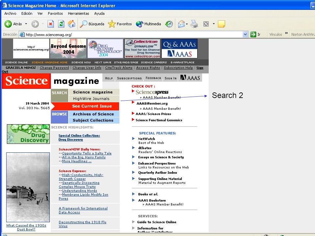The image size is (315, 236).
Task: Go to Science Now nav tab
Action: click(81, 62)
